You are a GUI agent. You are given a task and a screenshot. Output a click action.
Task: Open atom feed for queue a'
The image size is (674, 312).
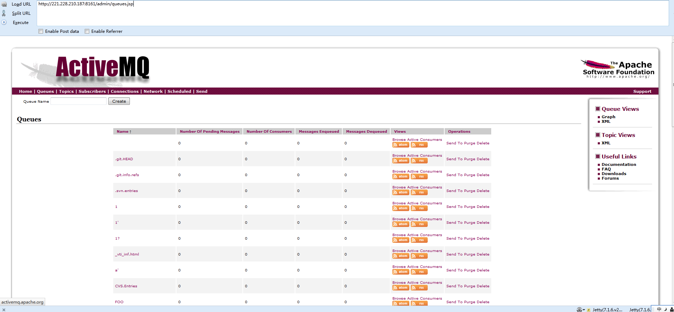pyautogui.click(x=401, y=272)
